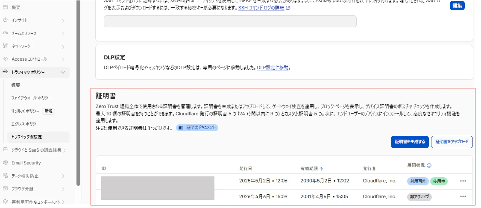Expand the チームとリソース chevron
This screenshot has width=481, height=208.
tap(63, 33)
